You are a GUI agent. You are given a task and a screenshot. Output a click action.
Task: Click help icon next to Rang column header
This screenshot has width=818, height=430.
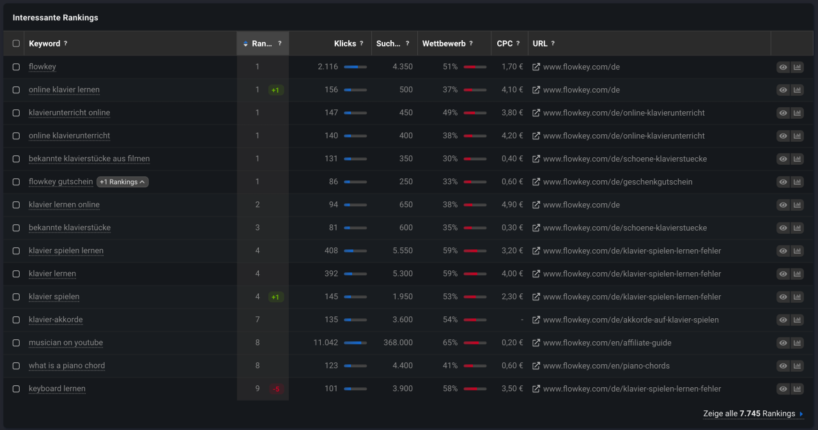(x=279, y=44)
